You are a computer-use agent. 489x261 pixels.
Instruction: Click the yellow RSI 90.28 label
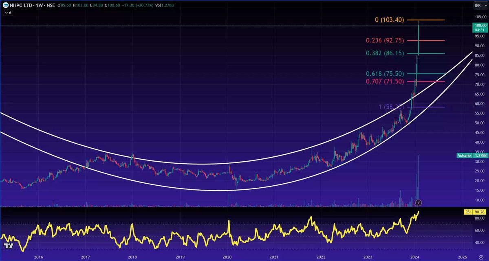pos(474,212)
